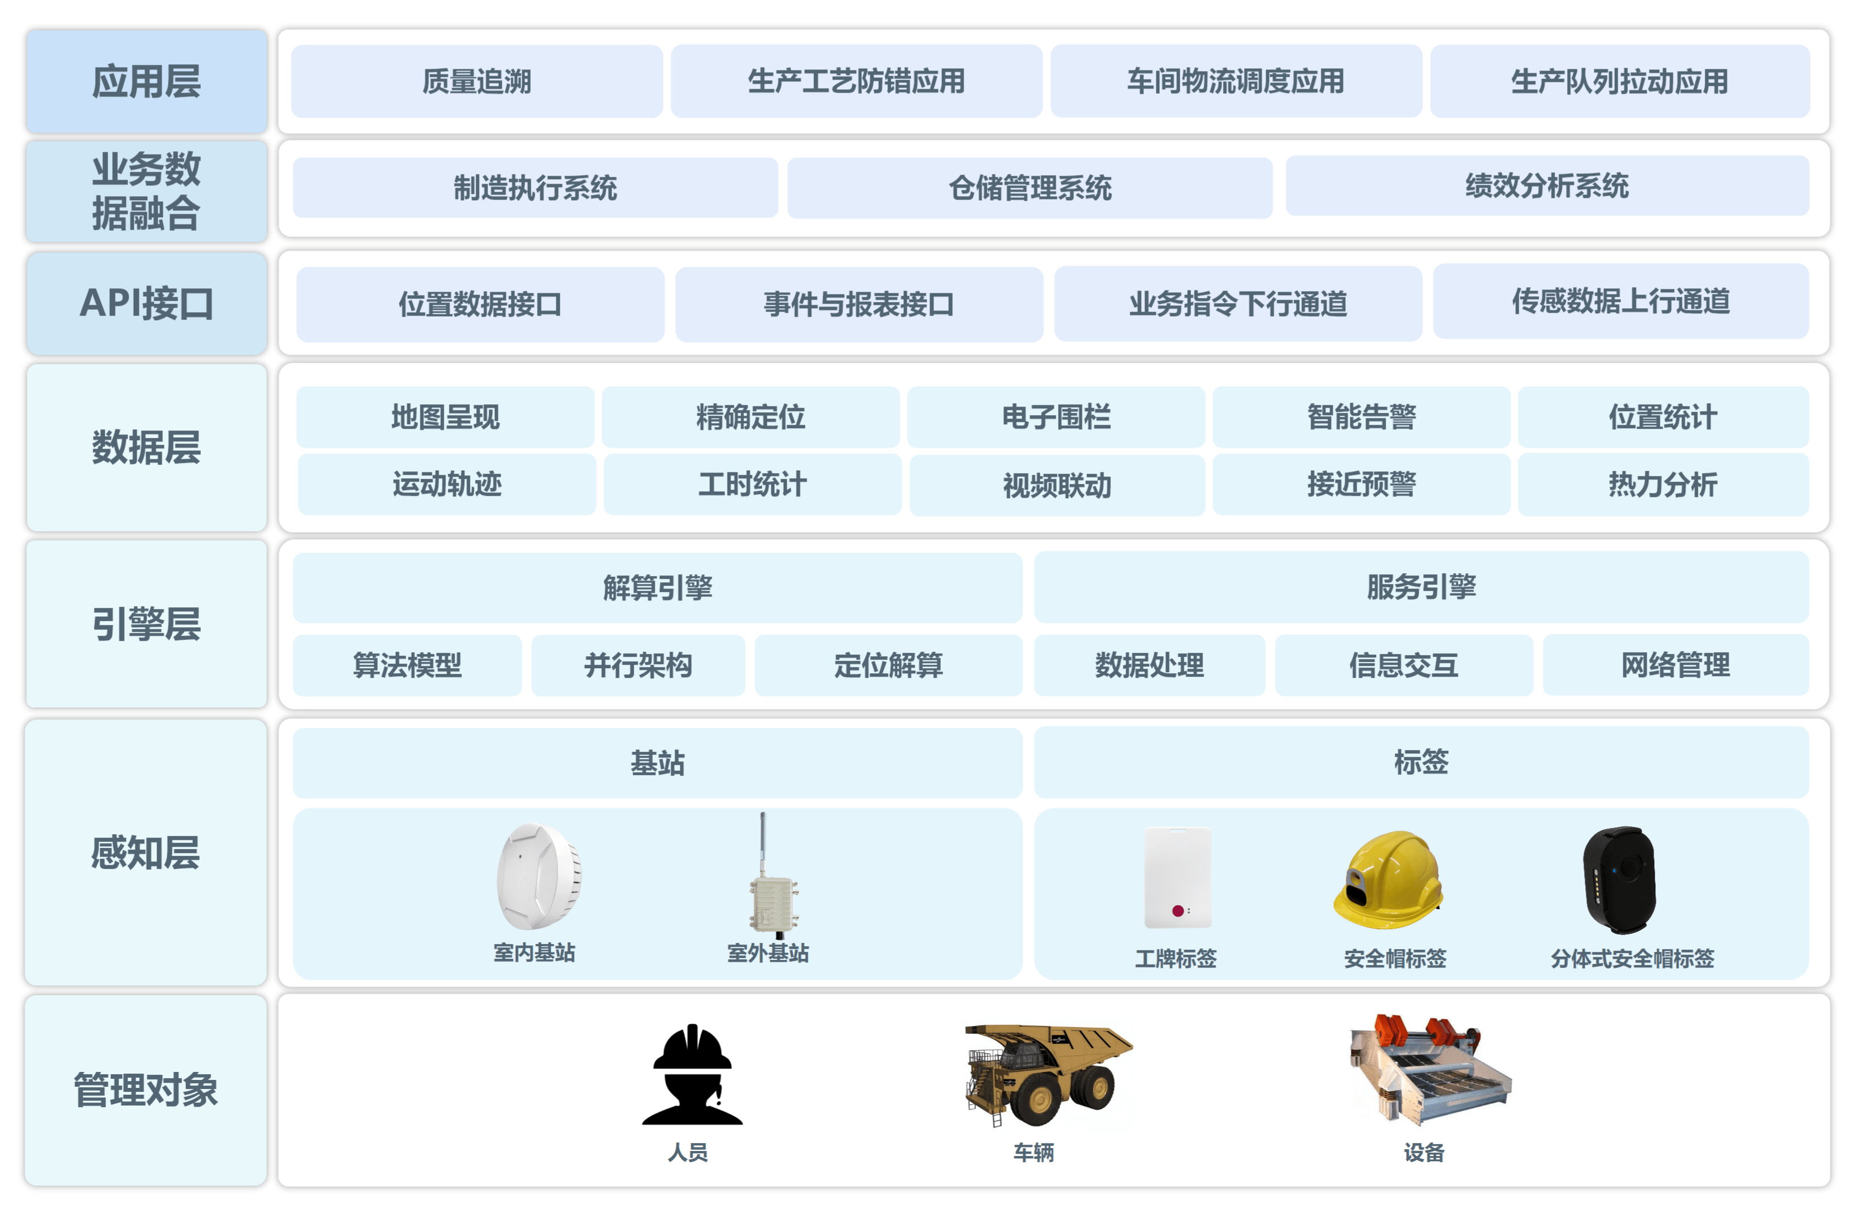Click the worker silhouette icon
The image size is (1856, 1205).
point(692,1073)
